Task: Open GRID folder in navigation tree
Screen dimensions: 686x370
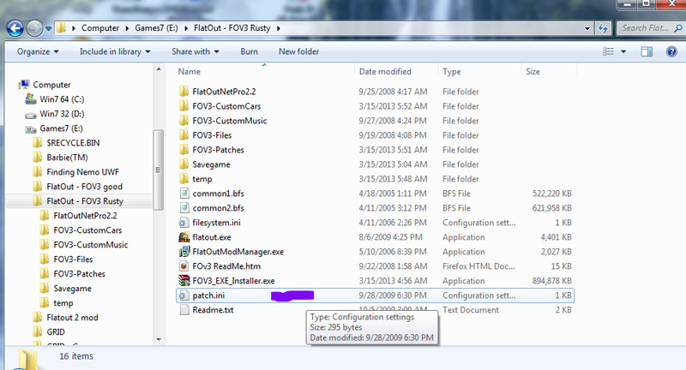Action: [56, 332]
